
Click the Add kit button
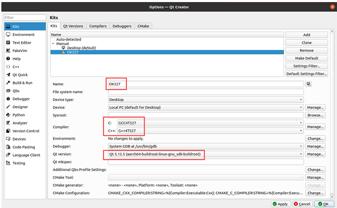coord(307,34)
